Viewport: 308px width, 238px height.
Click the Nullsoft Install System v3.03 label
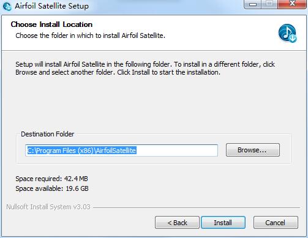coord(48,207)
